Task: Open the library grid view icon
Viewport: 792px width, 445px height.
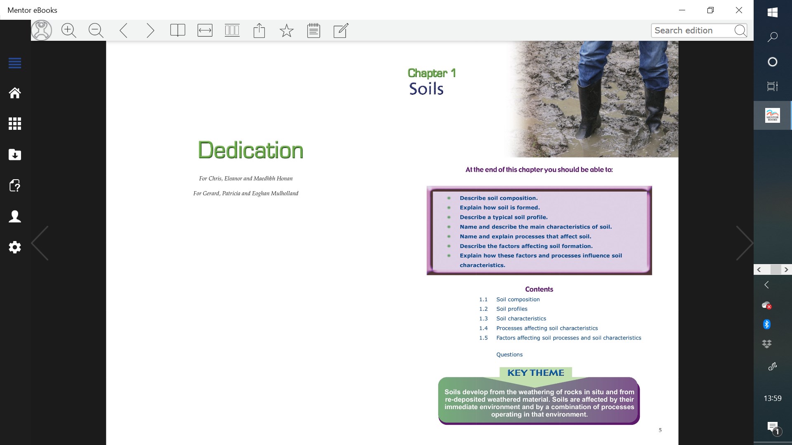Action: tap(15, 124)
